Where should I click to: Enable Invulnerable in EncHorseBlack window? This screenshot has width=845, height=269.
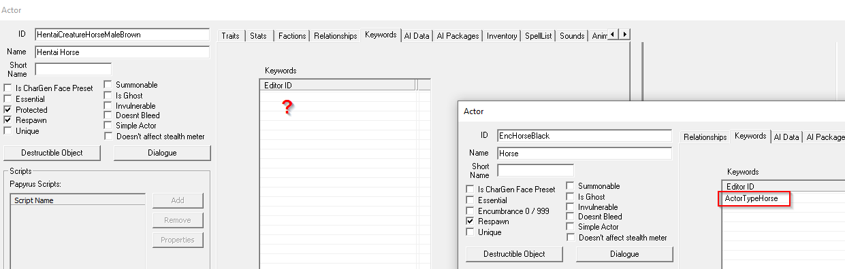pos(571,207)
